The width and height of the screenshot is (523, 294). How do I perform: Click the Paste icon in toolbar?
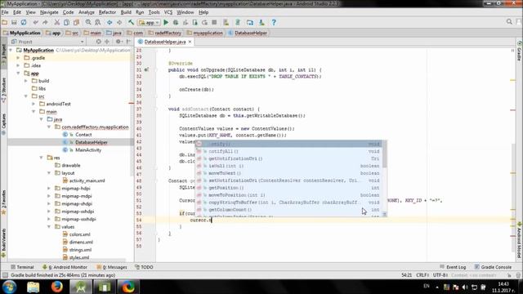coord(76,22)
